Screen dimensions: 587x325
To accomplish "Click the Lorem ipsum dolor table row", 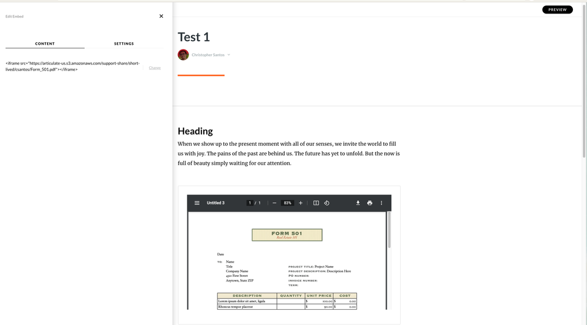I will (x=287, y=301).
